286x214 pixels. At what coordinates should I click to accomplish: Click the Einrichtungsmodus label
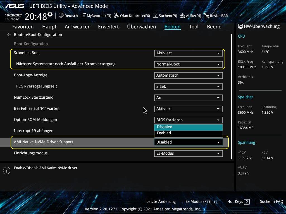pyautogui.click(x=31, y=153)
